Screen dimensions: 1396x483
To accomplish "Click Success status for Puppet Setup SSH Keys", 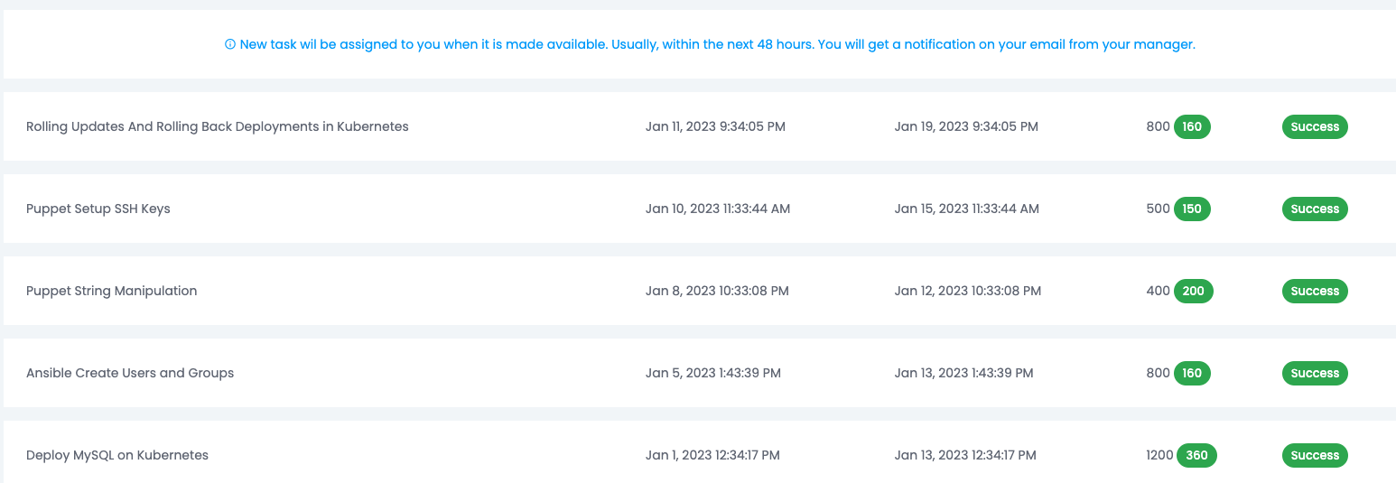I will 1315,209.
